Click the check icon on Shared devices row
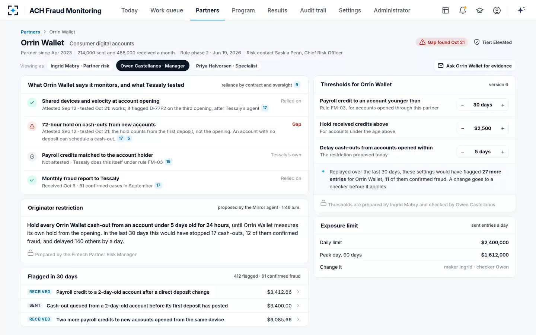Screen dimensions: 536x335 pyautogui.click(x=32, y=103)
